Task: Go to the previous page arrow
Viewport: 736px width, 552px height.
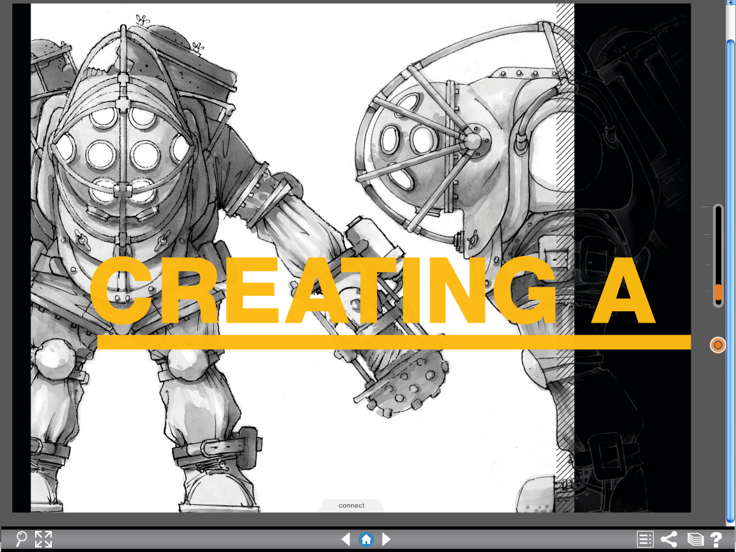Action: point(346,539)
